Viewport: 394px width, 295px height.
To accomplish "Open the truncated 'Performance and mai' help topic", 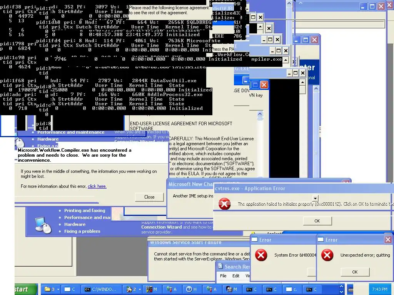I will click(87, 217).
